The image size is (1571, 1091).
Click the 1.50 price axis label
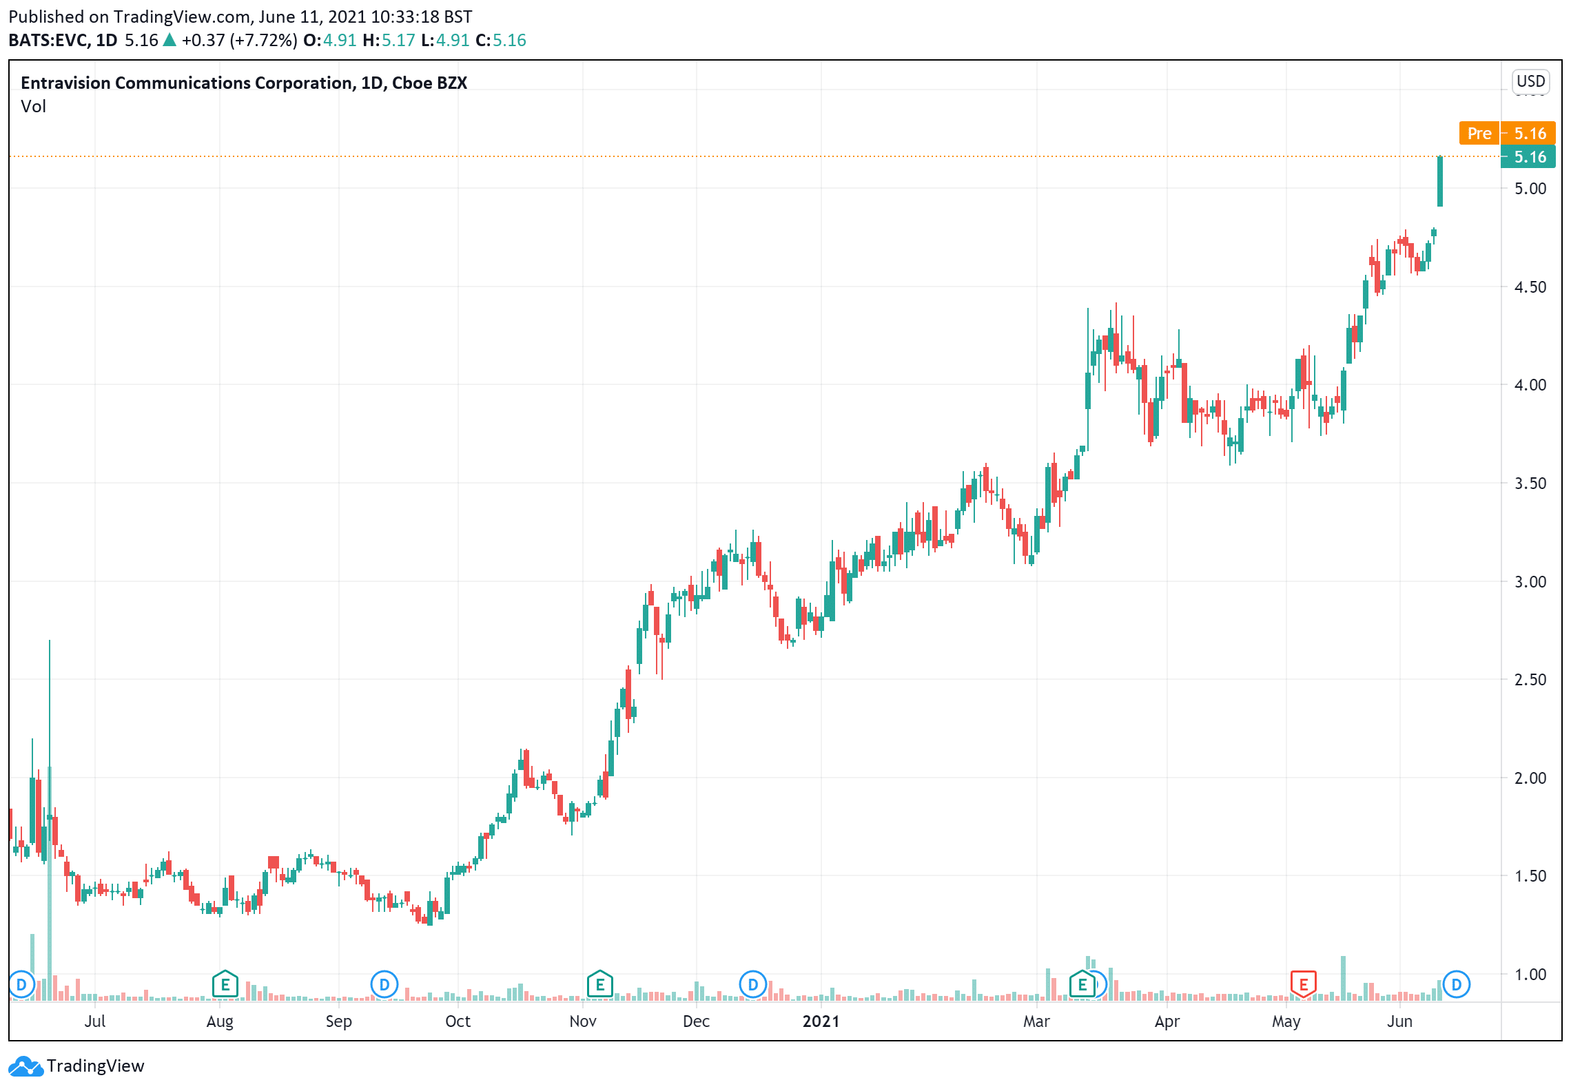click(1530, 875)
